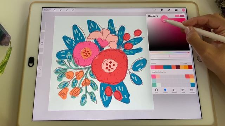Choose bright orange after yellow in history
This screenshot has height=126, width=225.
(186, 67)
